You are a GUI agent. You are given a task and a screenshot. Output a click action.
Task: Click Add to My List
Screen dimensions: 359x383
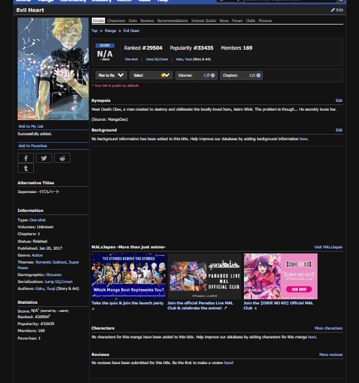click(x=31, y=126)
